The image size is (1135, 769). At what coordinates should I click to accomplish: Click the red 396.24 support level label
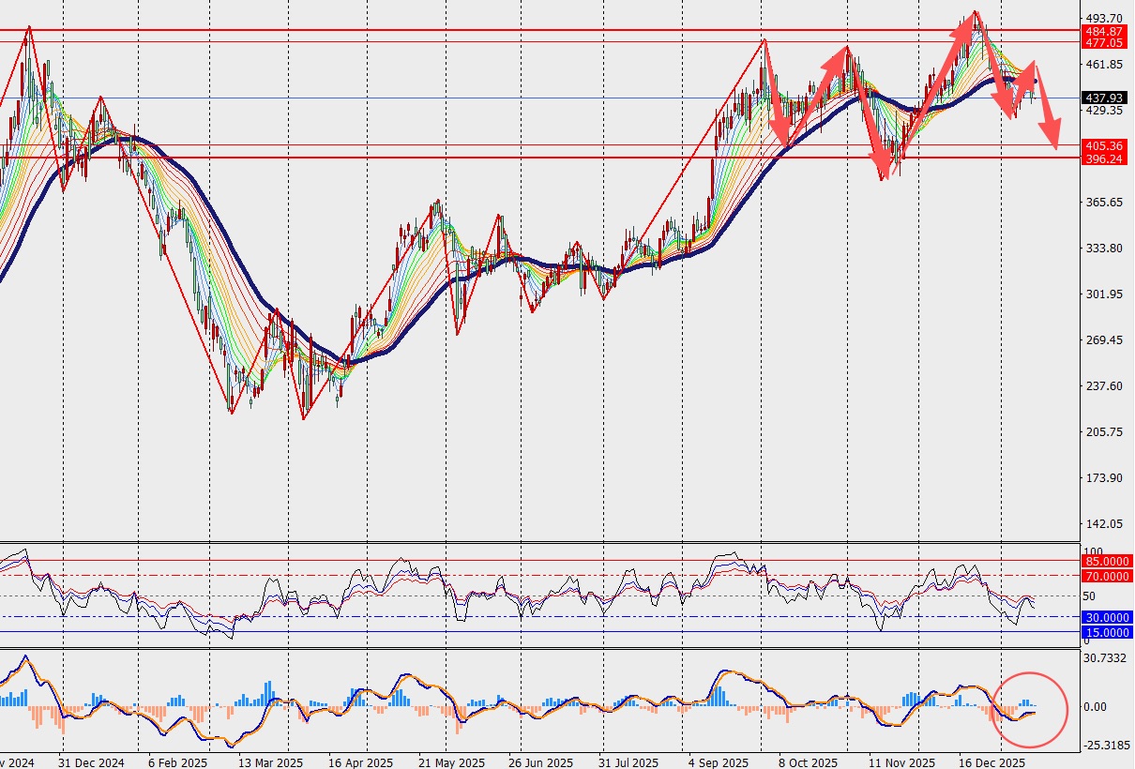(1104, 158)
